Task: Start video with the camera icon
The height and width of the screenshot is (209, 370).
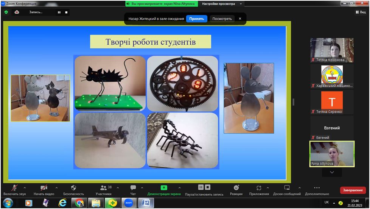Action: click(44, 188)
